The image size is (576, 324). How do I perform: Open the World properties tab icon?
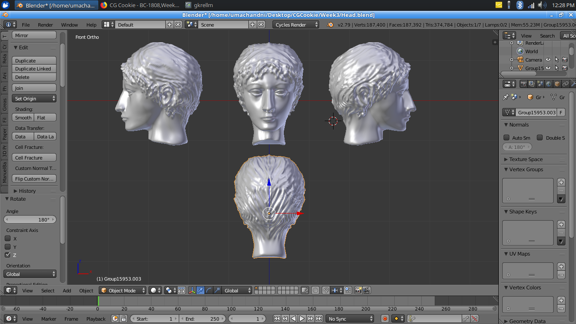click(549, 84)
